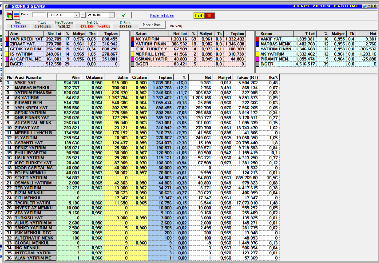The width and height of the screenshot is (379, 263).
Task: Select the SEKER YATIRIM row
Action: coord(142,178)
